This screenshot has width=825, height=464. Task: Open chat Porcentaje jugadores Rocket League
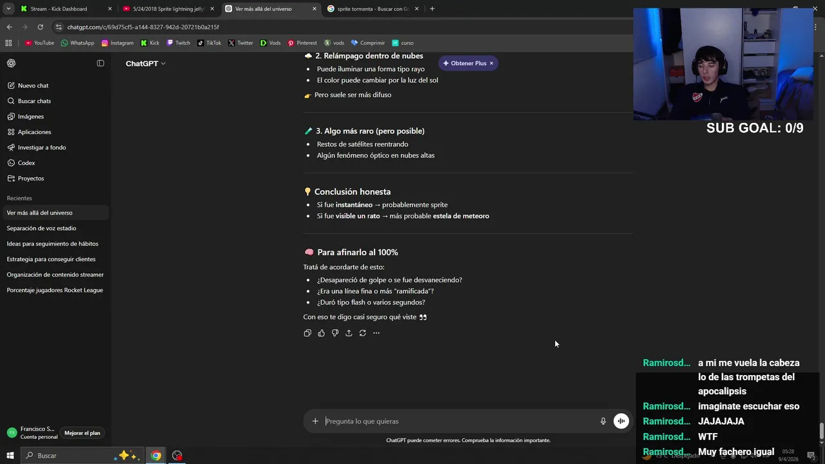click(55, 290)
